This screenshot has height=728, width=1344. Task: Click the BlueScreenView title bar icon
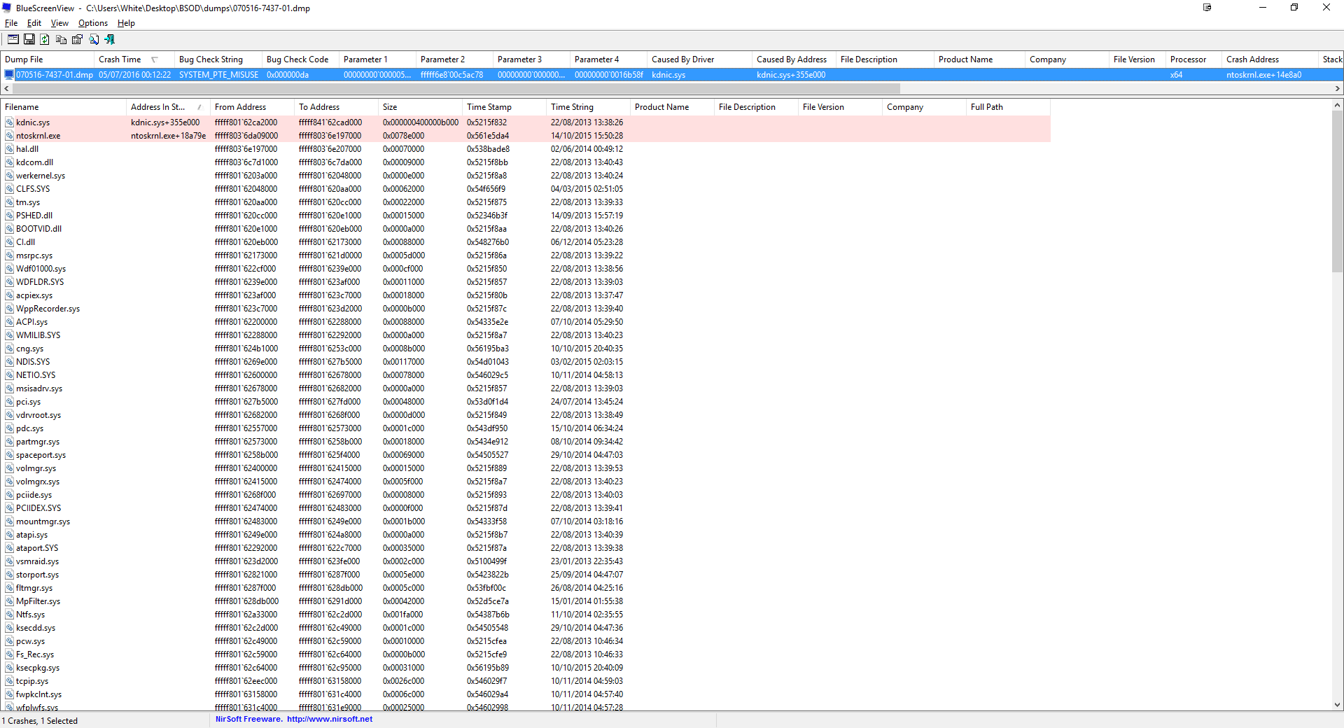(7, 8)
